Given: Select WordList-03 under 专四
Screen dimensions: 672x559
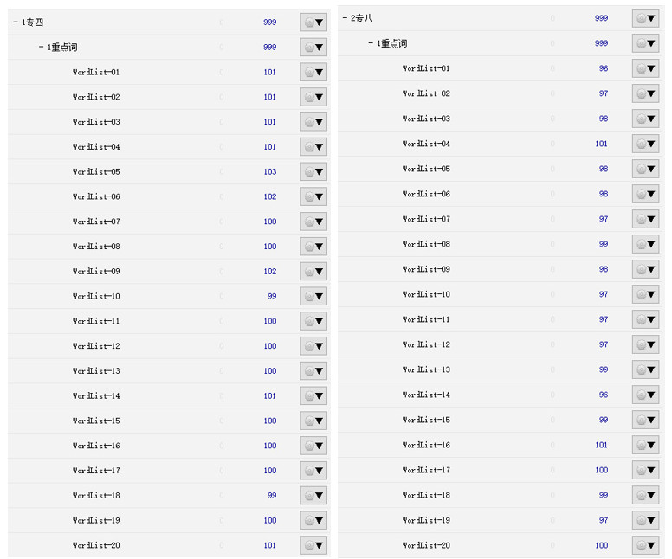Looking at the screenshot, I should tap(96, 122).
